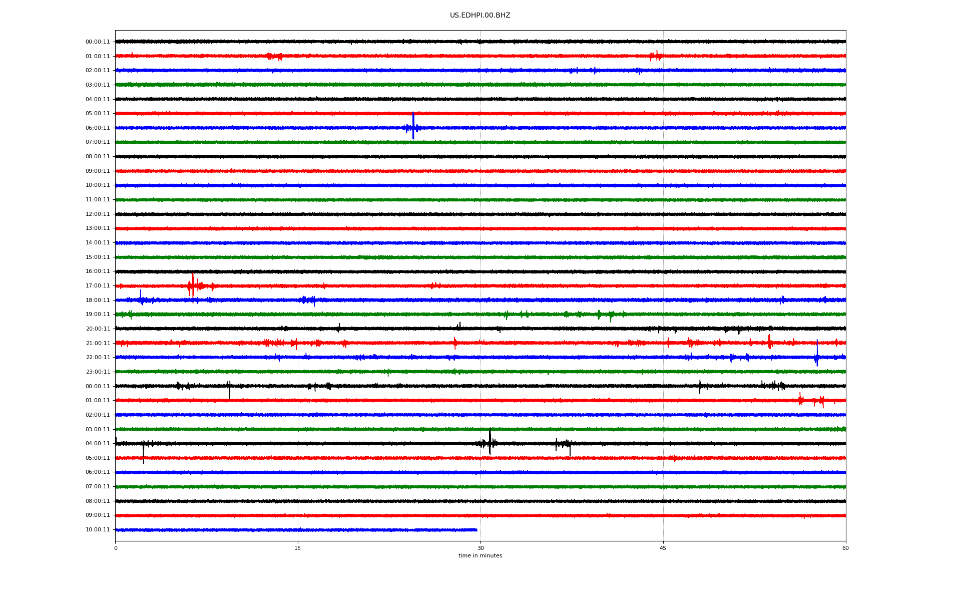This screenshot has width=961, height=601.
Task: Select the 17:00:11 row time label
Action: (x=98, y=286)
